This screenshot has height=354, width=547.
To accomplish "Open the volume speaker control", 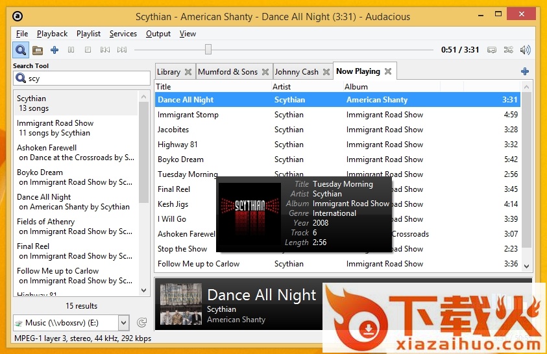I will point(525,50).
